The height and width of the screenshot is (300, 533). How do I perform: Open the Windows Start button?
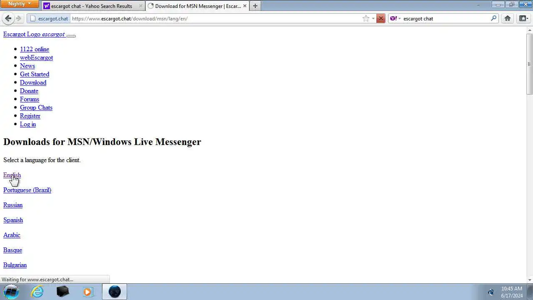click(x=11, y=292)
